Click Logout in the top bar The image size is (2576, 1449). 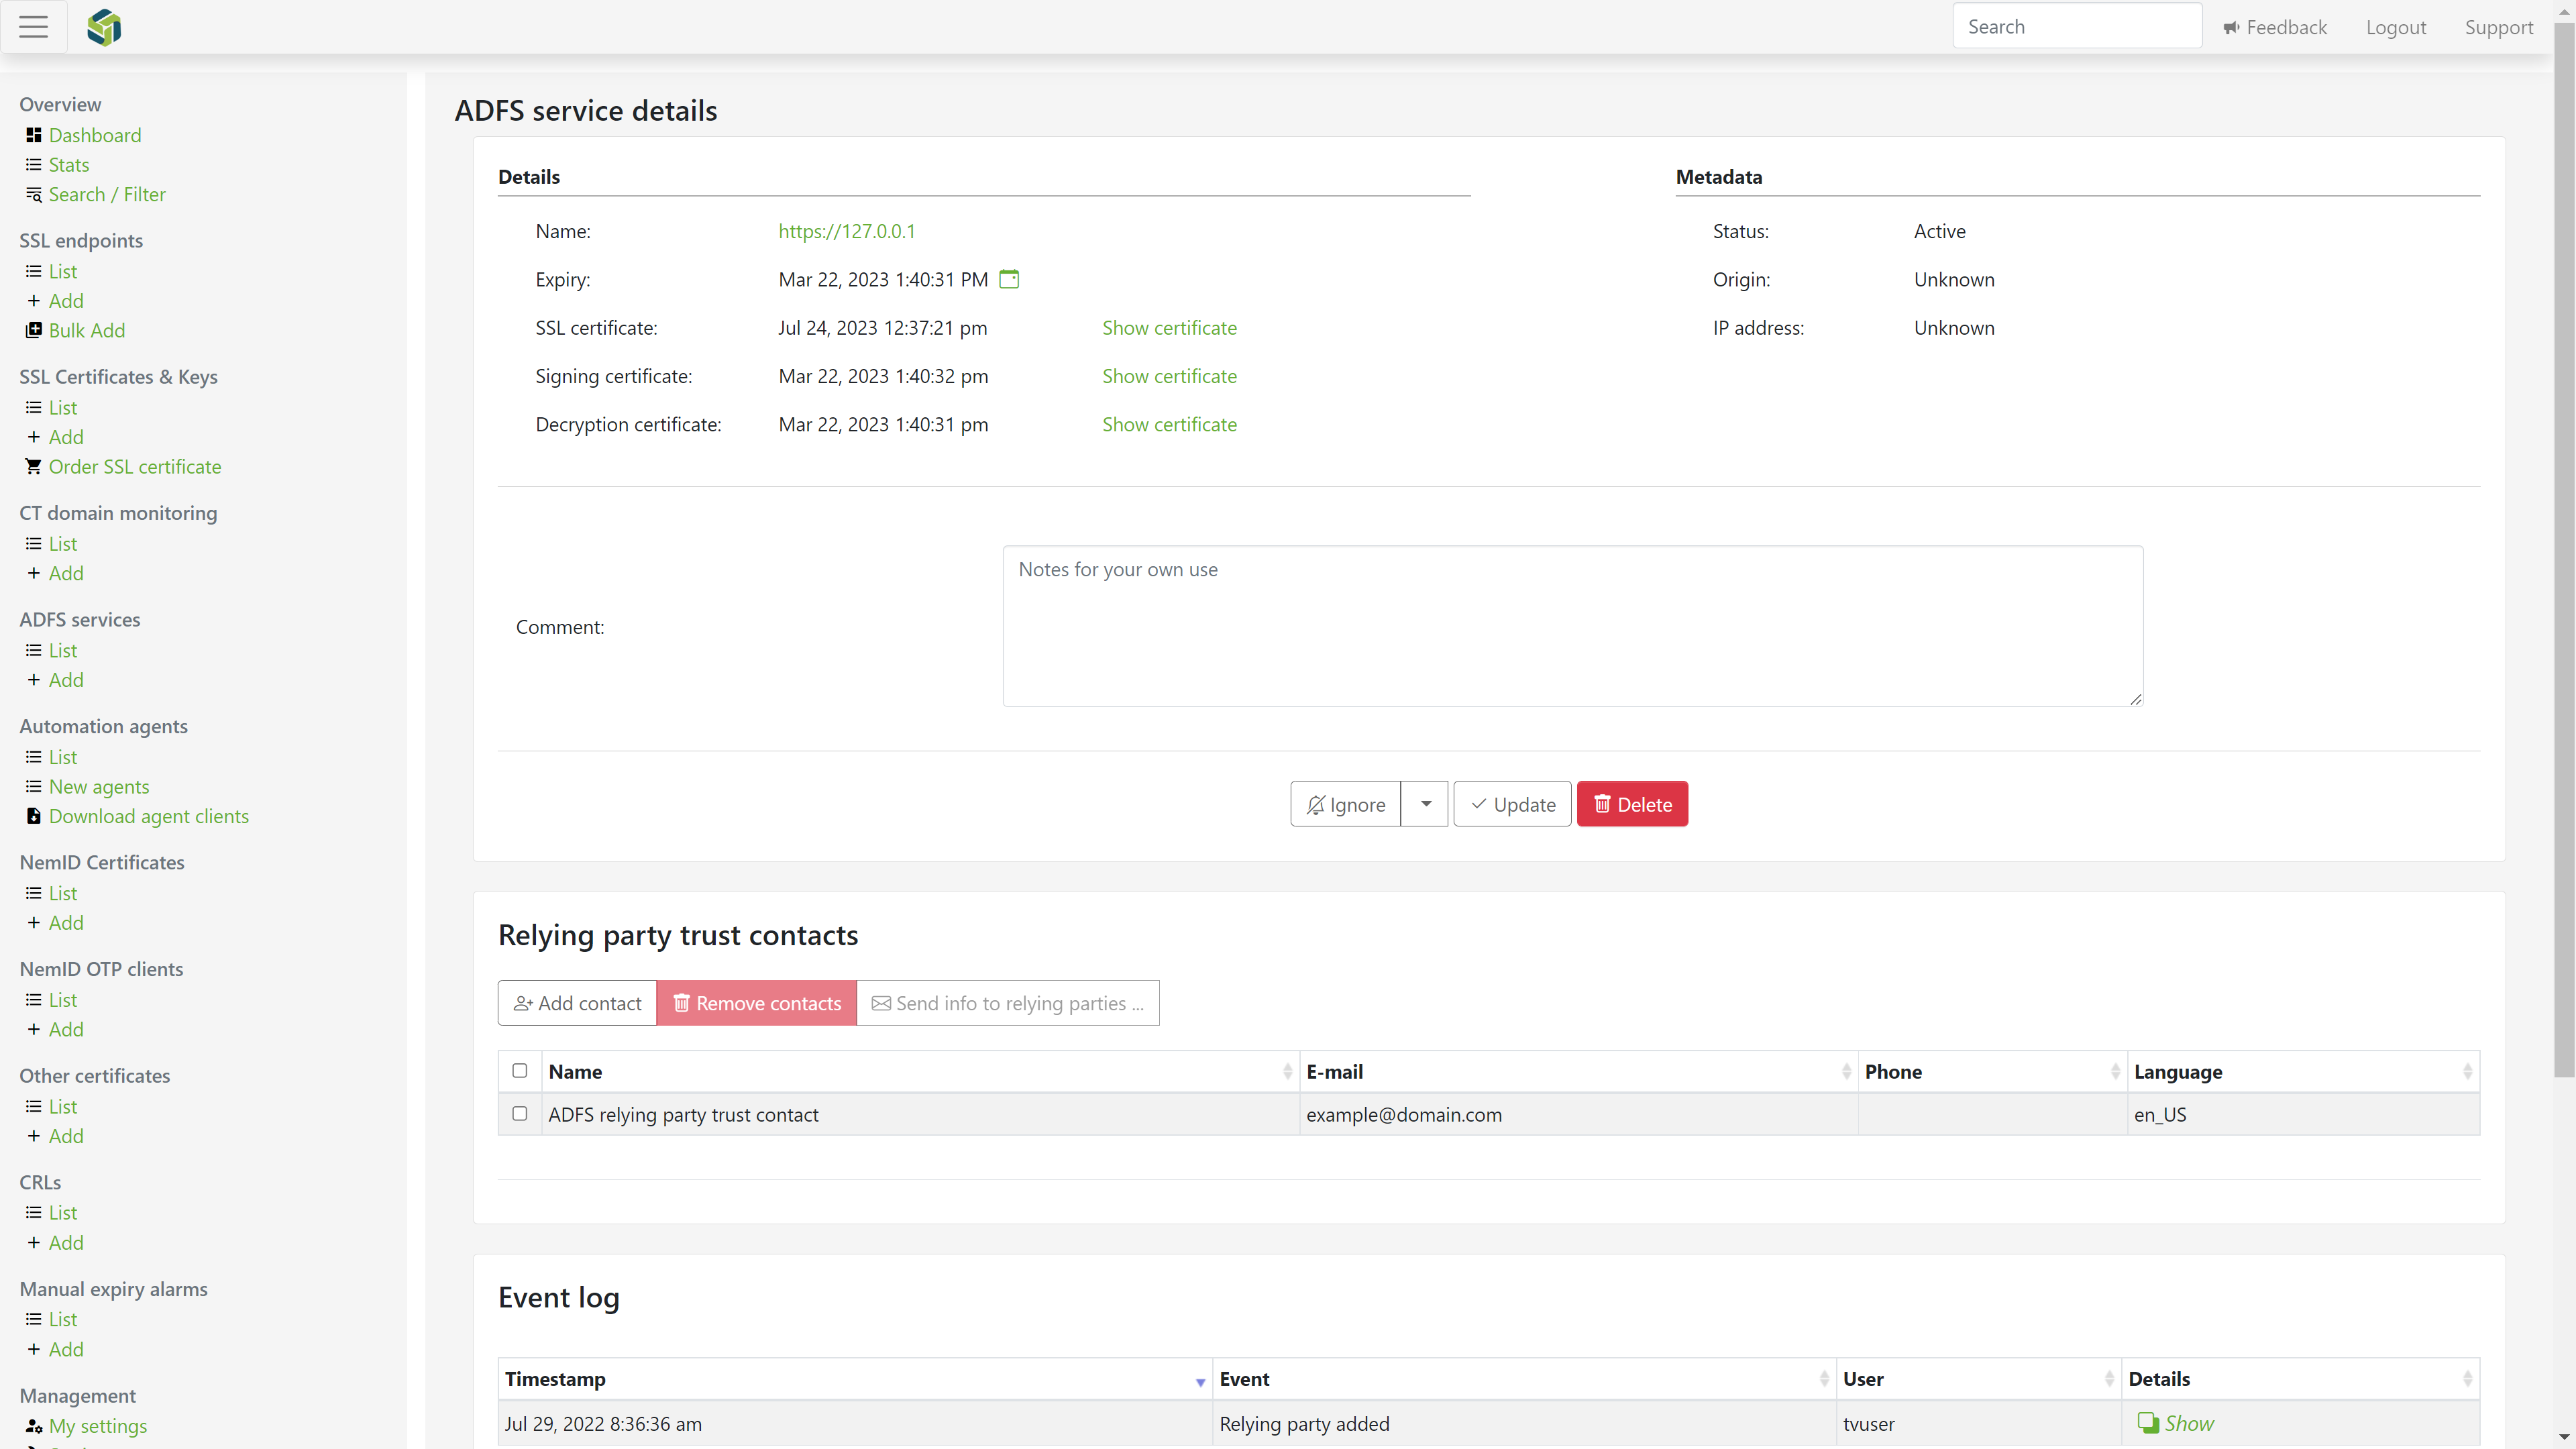tap(2396, 28)
